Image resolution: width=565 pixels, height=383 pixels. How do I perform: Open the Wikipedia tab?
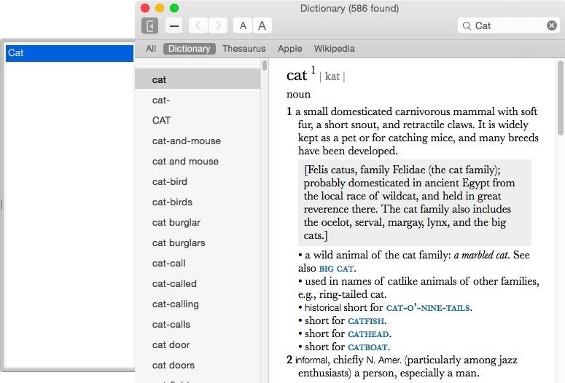334,49
